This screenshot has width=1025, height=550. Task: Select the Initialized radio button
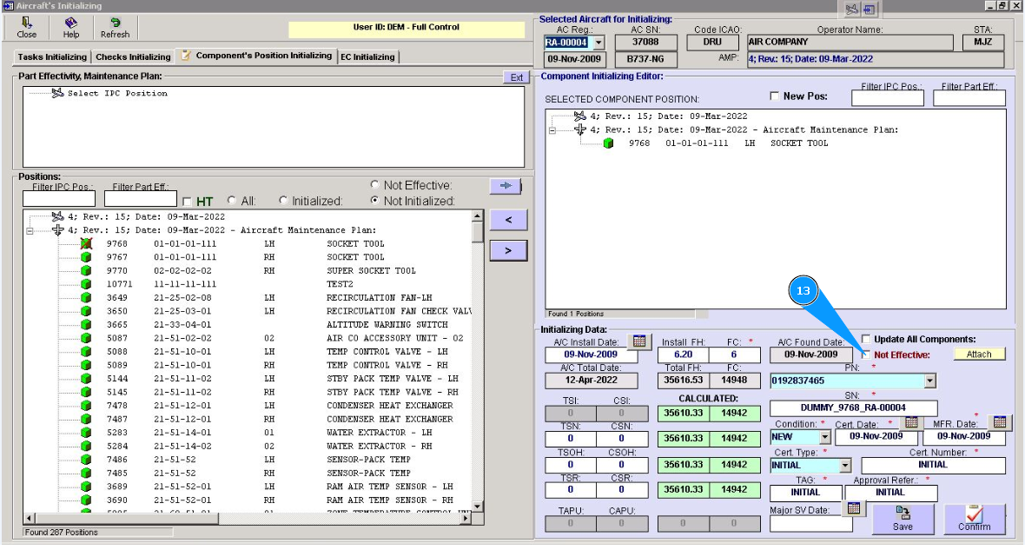(x=283, y=201)
